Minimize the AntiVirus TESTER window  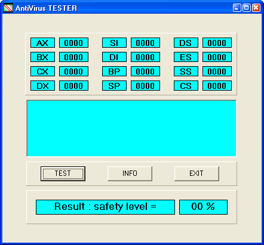[x=237, y=8]
